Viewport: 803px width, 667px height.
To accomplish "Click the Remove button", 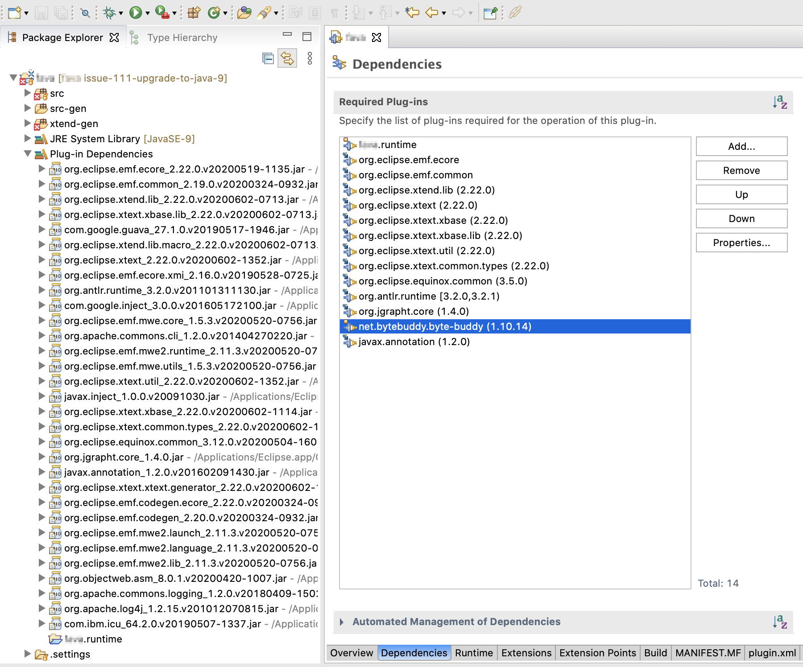I will pos(741,170).
